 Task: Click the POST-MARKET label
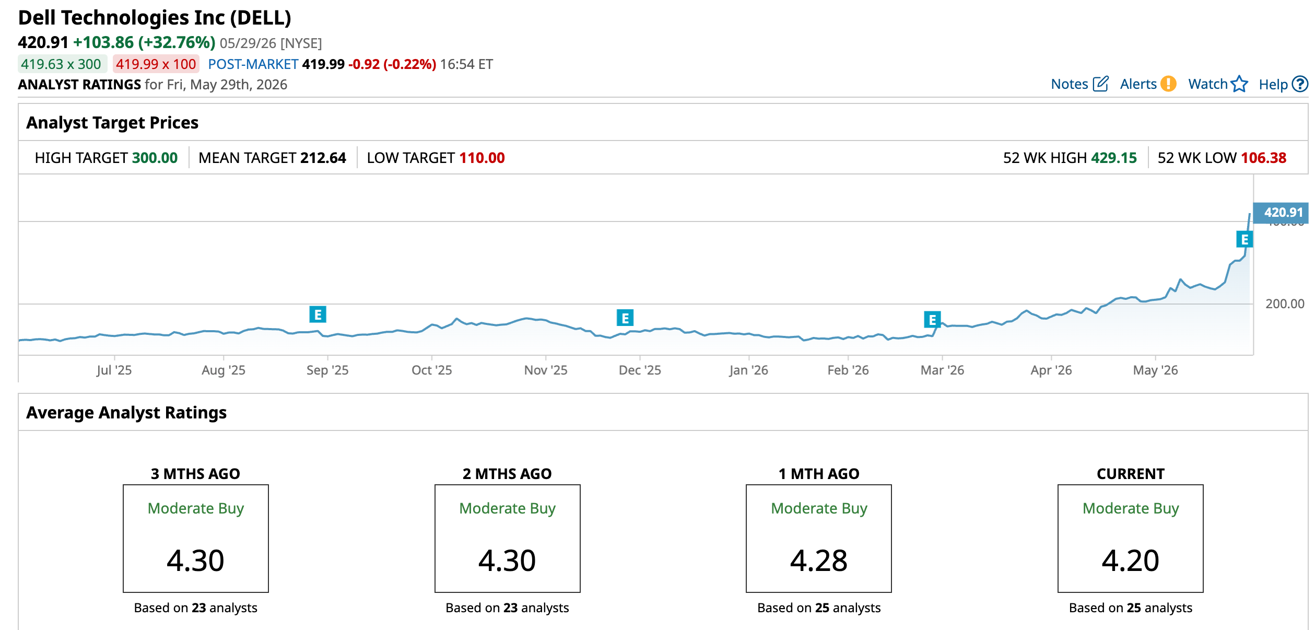point(253,64)
